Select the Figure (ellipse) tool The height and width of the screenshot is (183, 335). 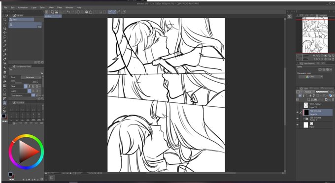click(5, 90)
